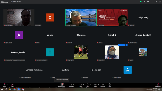
Task: Open meeting info next to Meeting title
Action: pos(11,2)
